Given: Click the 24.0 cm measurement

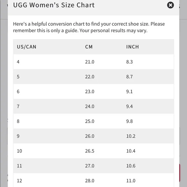Looking at the screenshot, I should point(90,106).
